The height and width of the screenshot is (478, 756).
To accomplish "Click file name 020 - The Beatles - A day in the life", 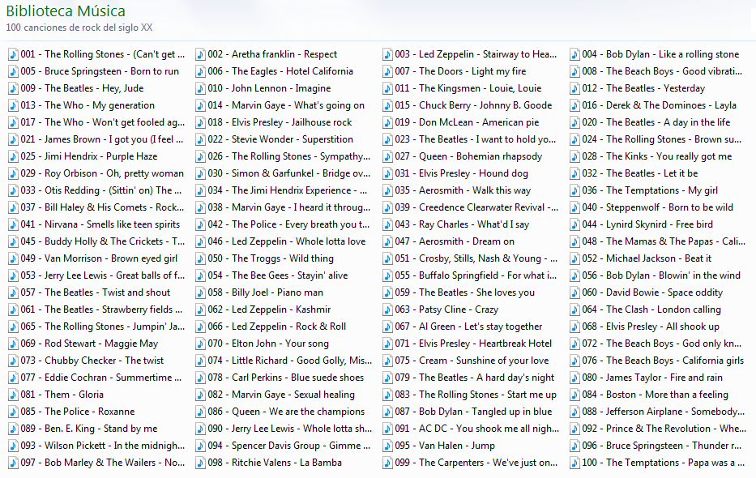I will pos(656,122).
